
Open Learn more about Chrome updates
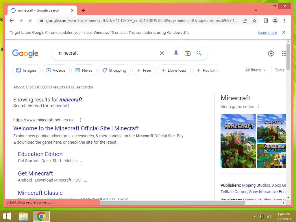tap(267, 32)
